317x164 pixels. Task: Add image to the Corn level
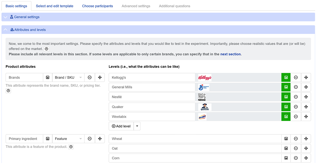(x=286, y=158)
